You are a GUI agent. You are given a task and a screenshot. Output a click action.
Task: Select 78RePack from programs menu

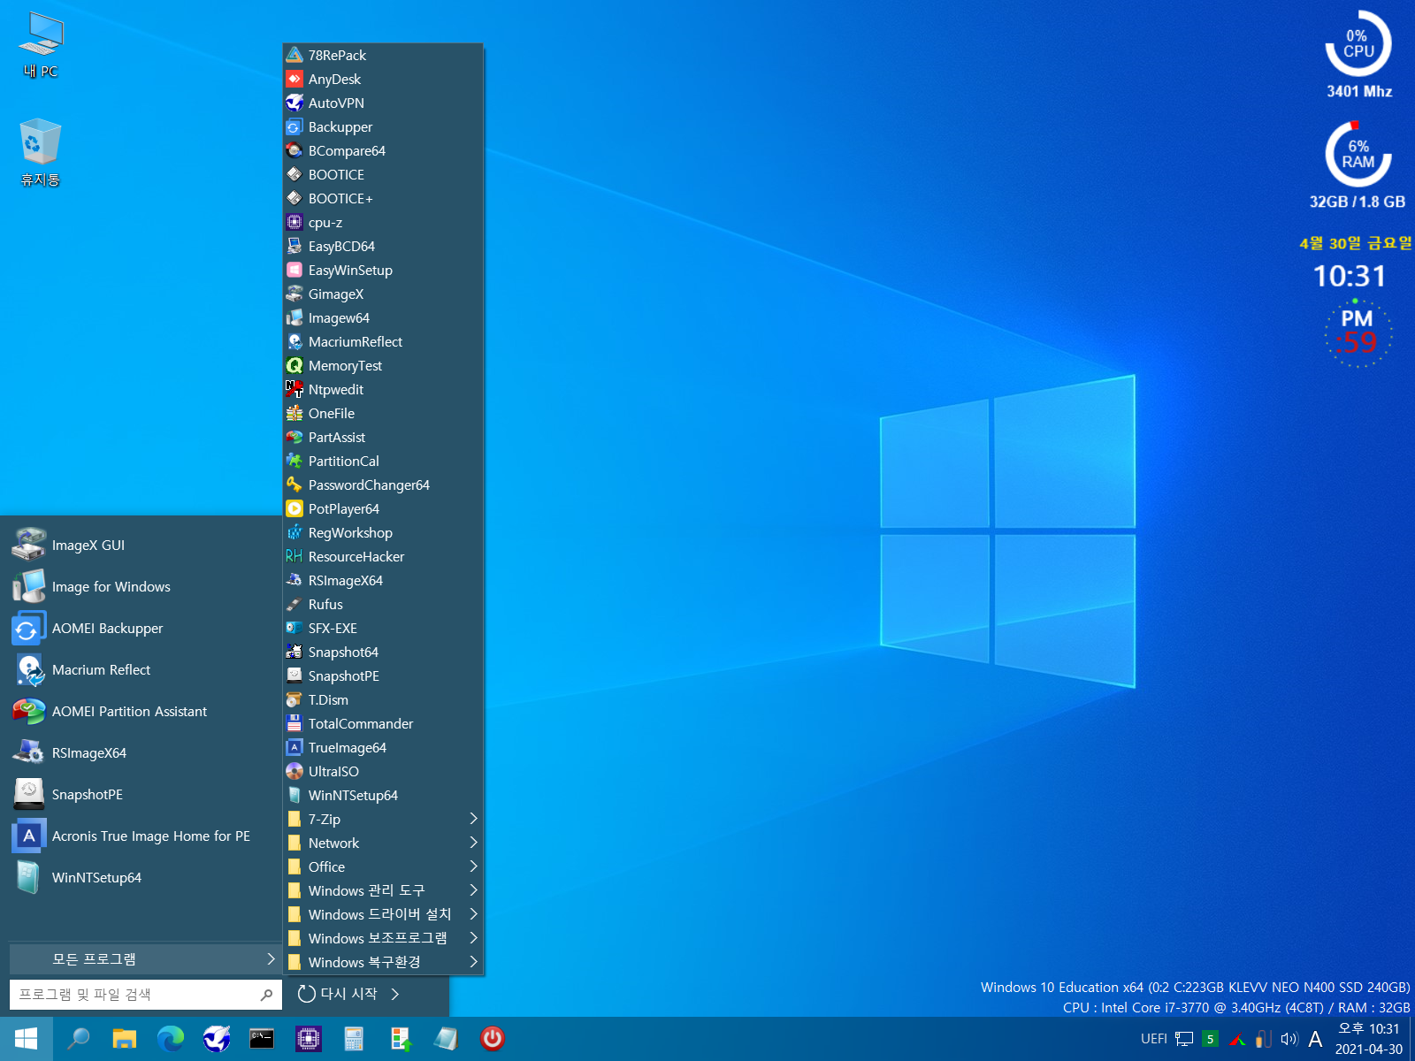pyautogui.click(x=383, y=56)
